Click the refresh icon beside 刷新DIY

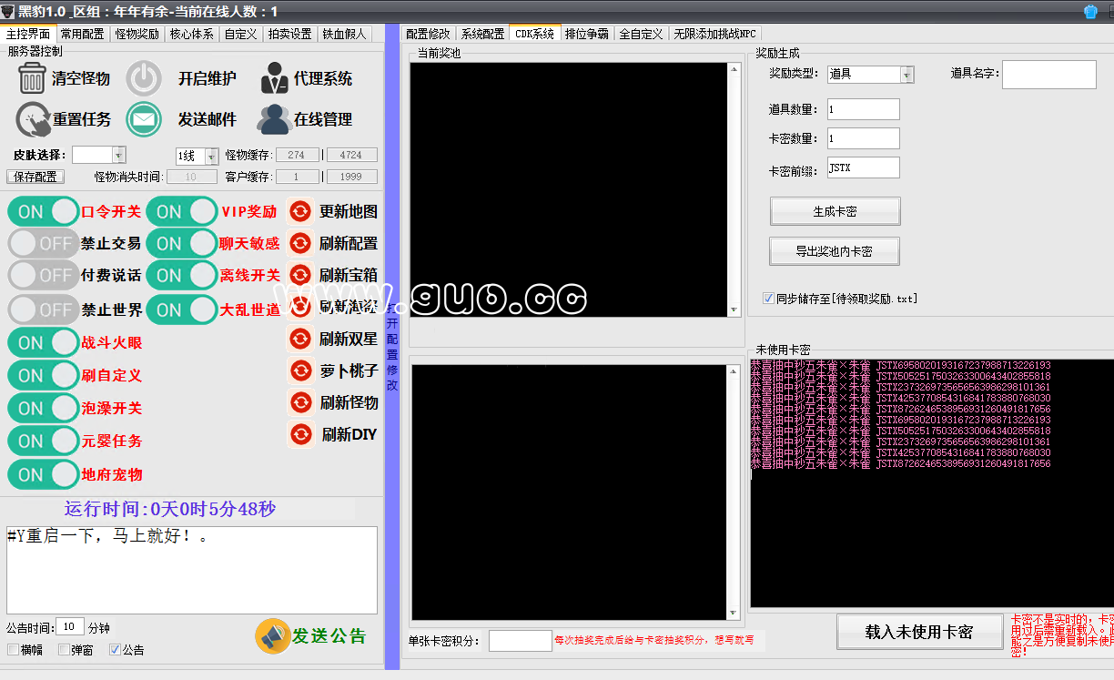(x=299, y=434)
